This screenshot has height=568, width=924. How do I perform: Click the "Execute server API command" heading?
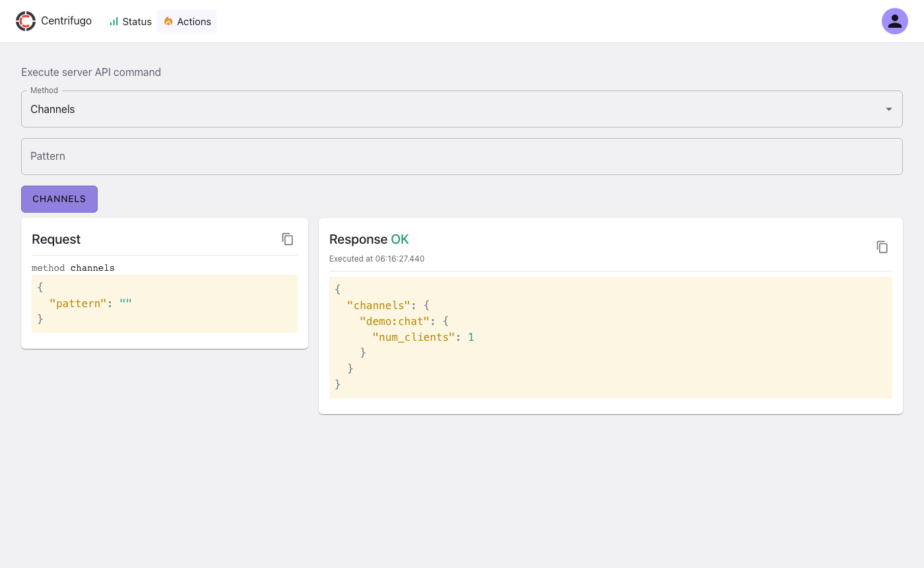91,72
